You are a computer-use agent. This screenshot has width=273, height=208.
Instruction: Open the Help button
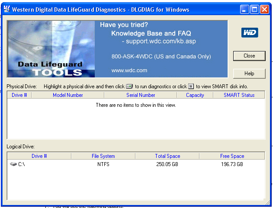pyautogui.click(x=249, y=74)
